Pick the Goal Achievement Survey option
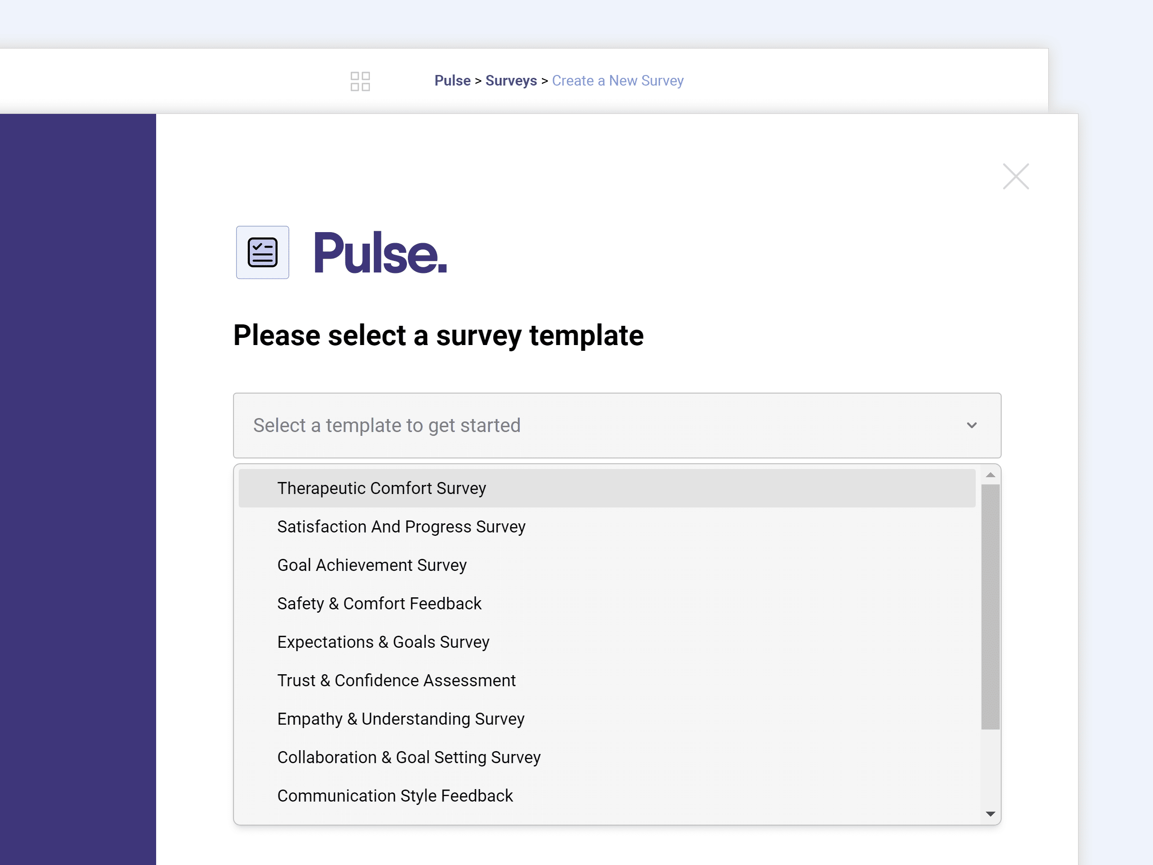1153x865 pixels. click(x=372, y=565)
